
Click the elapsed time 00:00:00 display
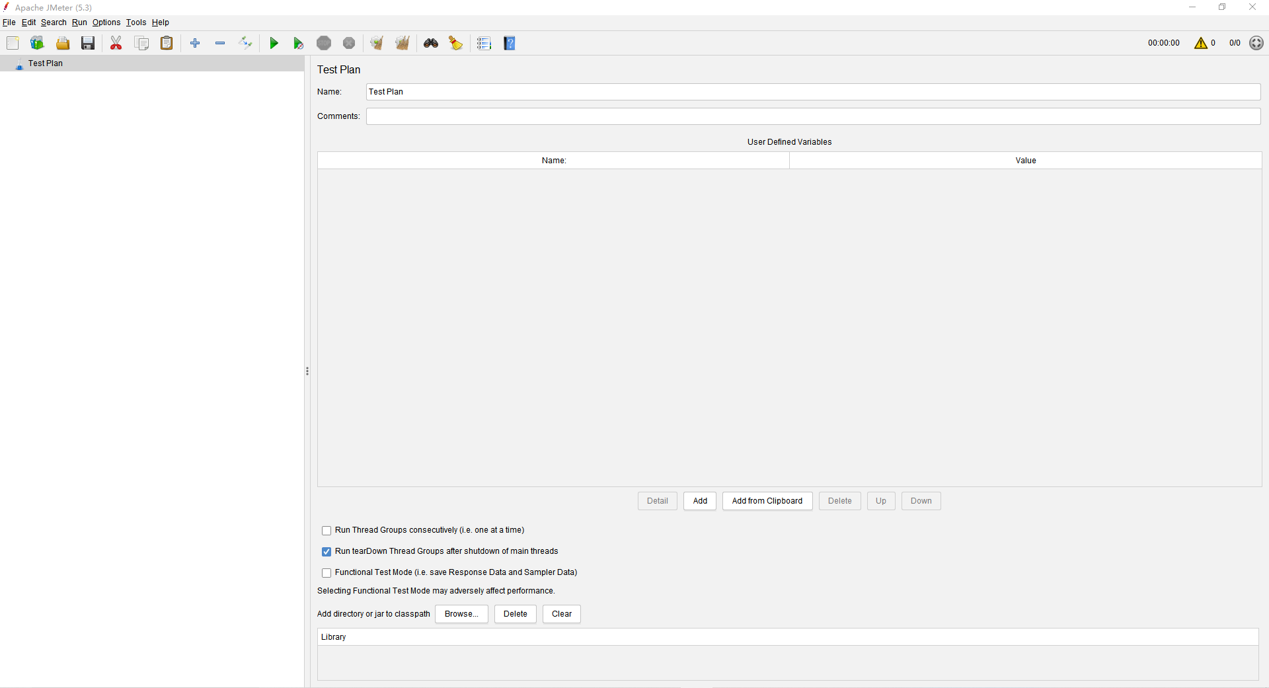pyautogui.click(x=1164, y=43)
